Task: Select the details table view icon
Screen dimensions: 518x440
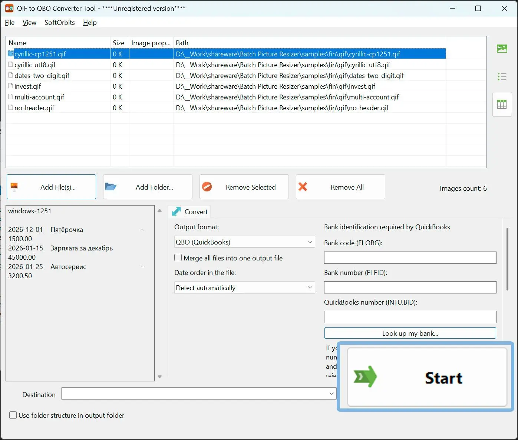Action: click(502, 105)
